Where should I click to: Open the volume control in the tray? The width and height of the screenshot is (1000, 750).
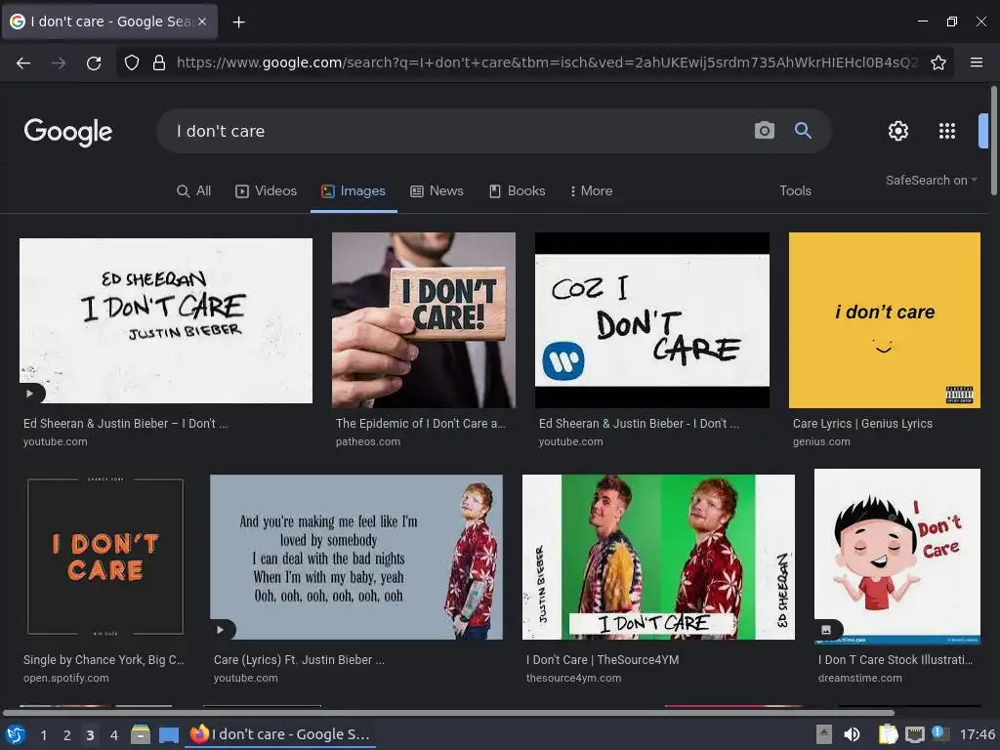point(852,734)
